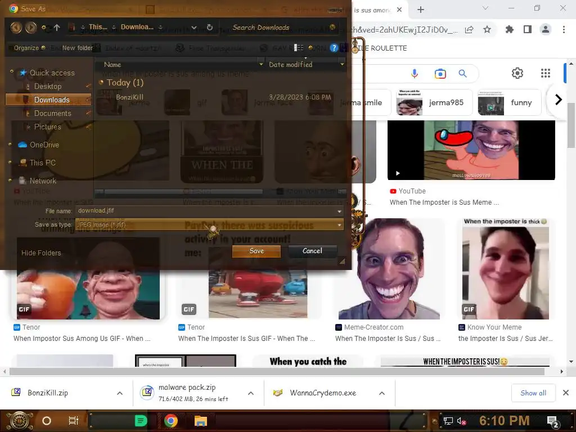Close the downloads shelf
The height and width of the screenshot is (432, 576).
[566, 393]
